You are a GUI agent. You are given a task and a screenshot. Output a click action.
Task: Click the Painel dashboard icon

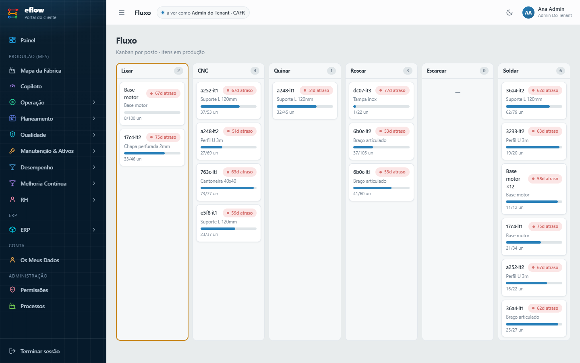click(x=12, y=40)
